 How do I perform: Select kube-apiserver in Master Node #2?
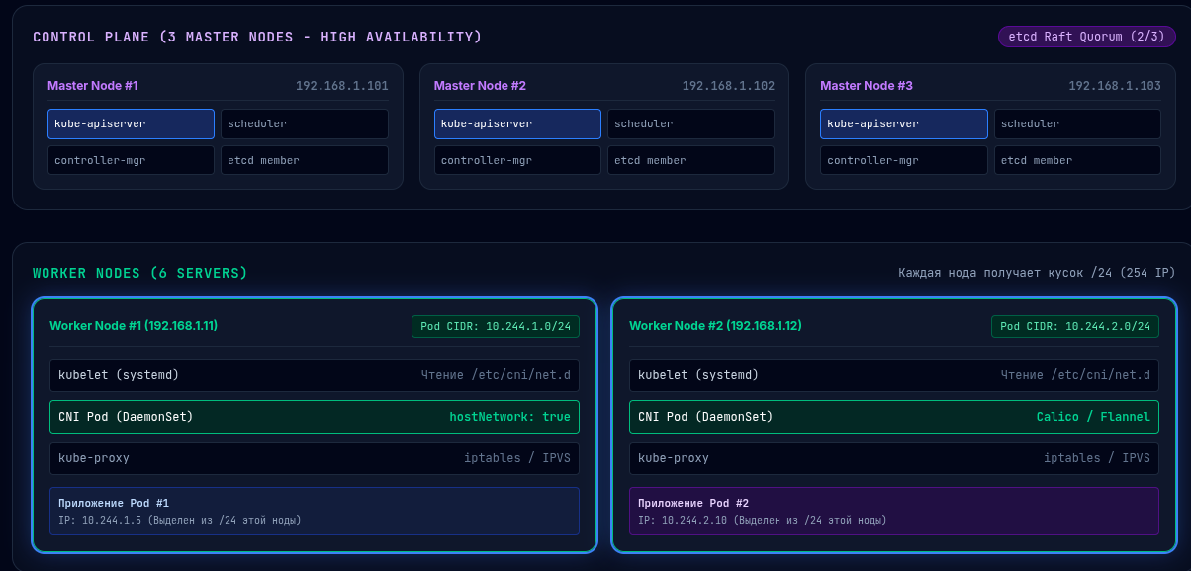517,123
